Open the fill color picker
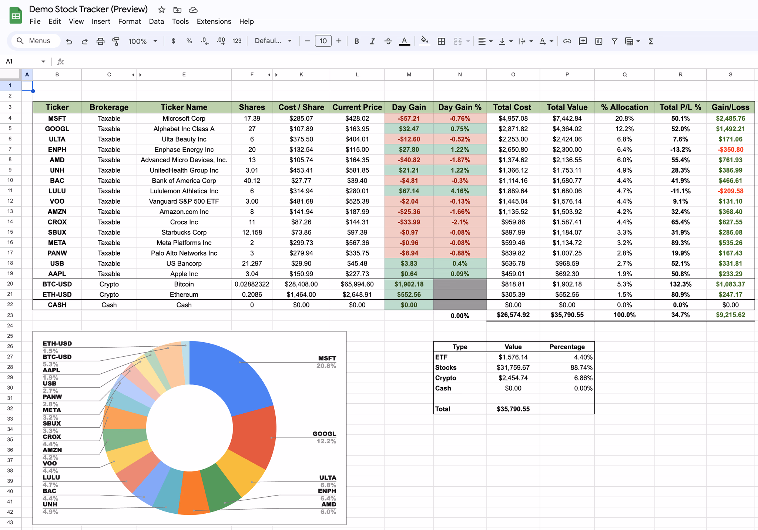 point(425,41)
